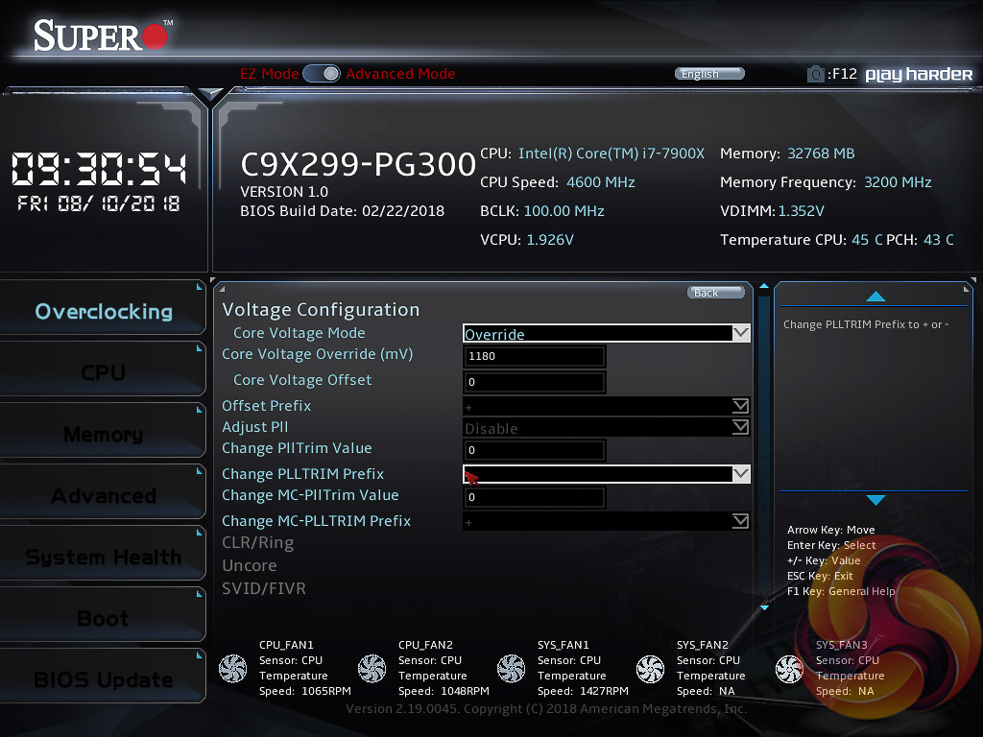Click the scrollbar down arrow
This screenshot has width=983, height=737.
(x=764, y=607)
